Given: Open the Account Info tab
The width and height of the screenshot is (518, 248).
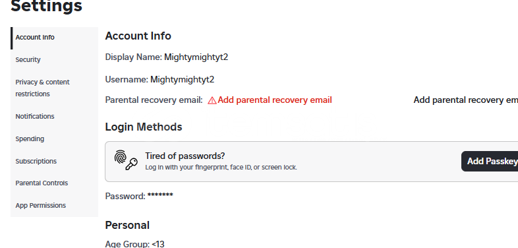Looking at the screenshot, I should pyautogui.click(x=55, y=38).
